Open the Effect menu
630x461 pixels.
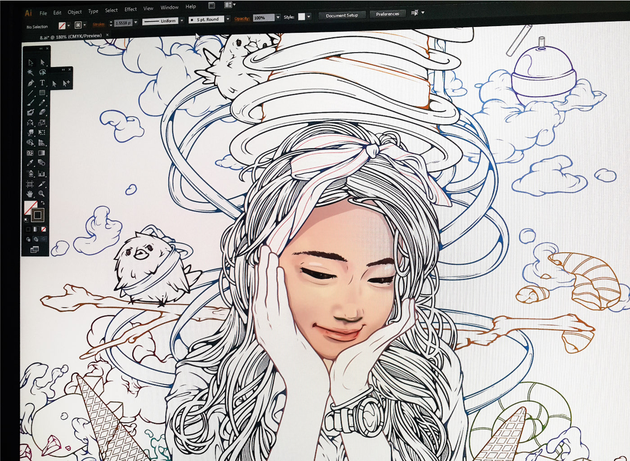130,9
